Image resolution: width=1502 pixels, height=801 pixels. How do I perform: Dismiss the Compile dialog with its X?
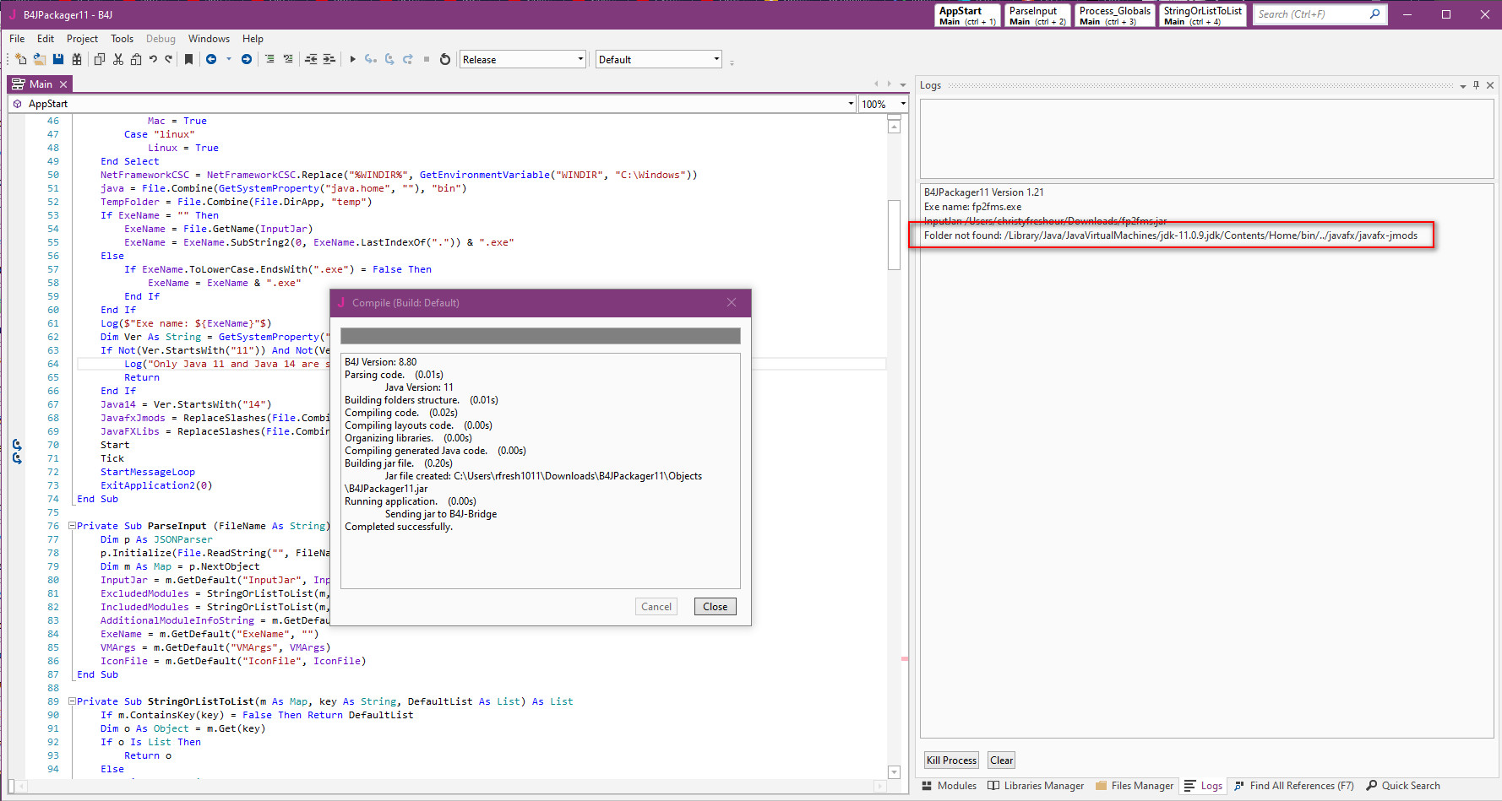(732, 302)
